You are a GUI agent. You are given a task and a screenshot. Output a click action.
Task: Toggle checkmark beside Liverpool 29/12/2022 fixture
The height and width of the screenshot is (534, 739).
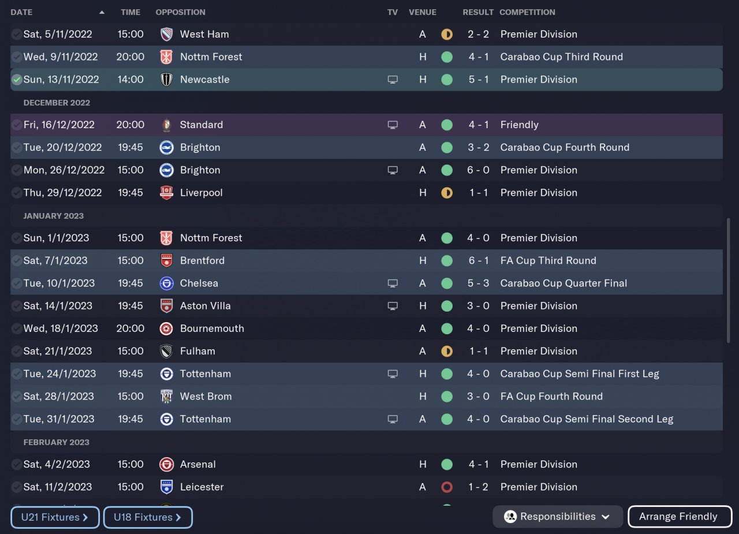17,193
